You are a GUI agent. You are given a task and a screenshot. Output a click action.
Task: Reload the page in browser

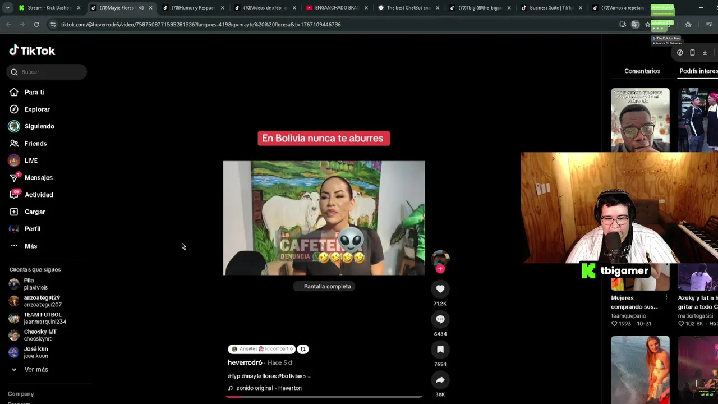pos(36,25)
